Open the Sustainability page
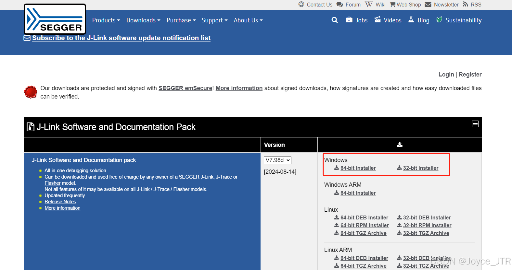Image resolution: width=512 pixels, height=270 pixels. [x=464, y=20]
